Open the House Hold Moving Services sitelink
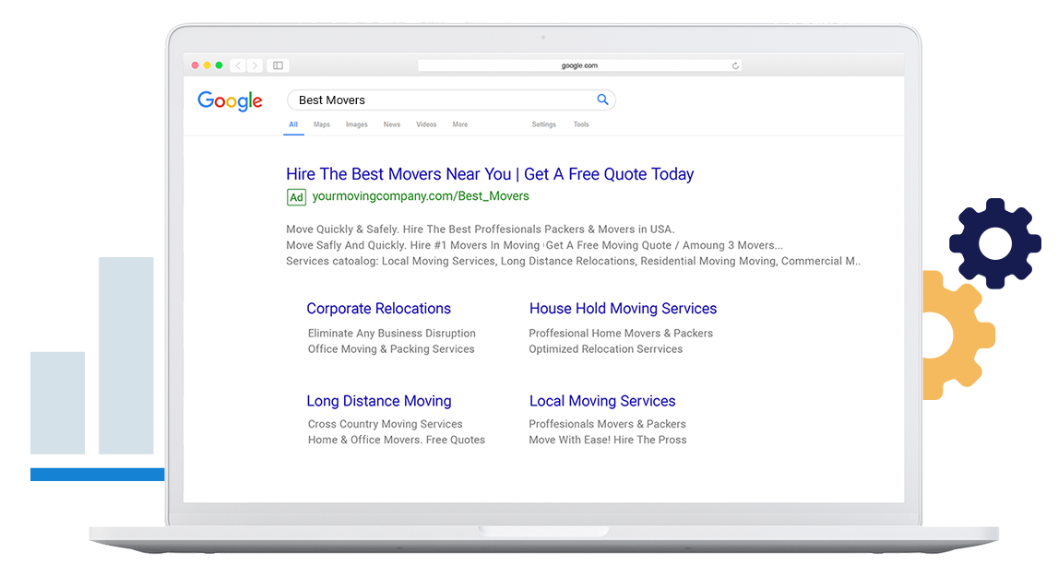Screen dimensions: 1058x588 623,308
